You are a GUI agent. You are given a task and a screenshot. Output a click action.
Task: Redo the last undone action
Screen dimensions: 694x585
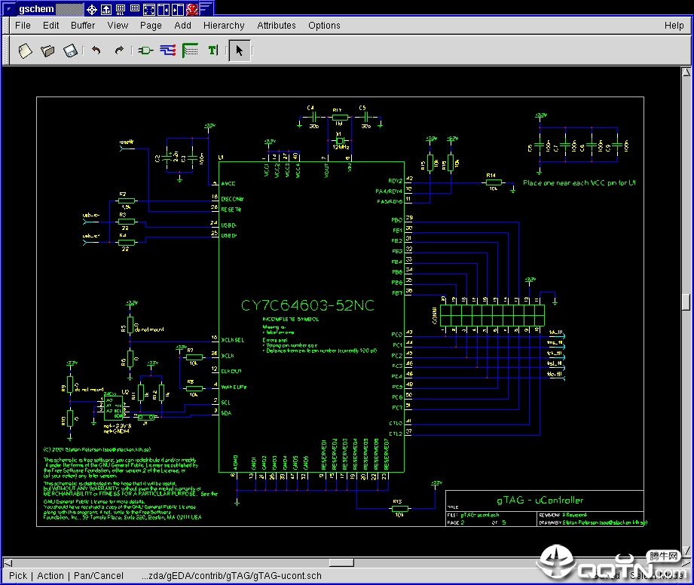coord(118,51)
